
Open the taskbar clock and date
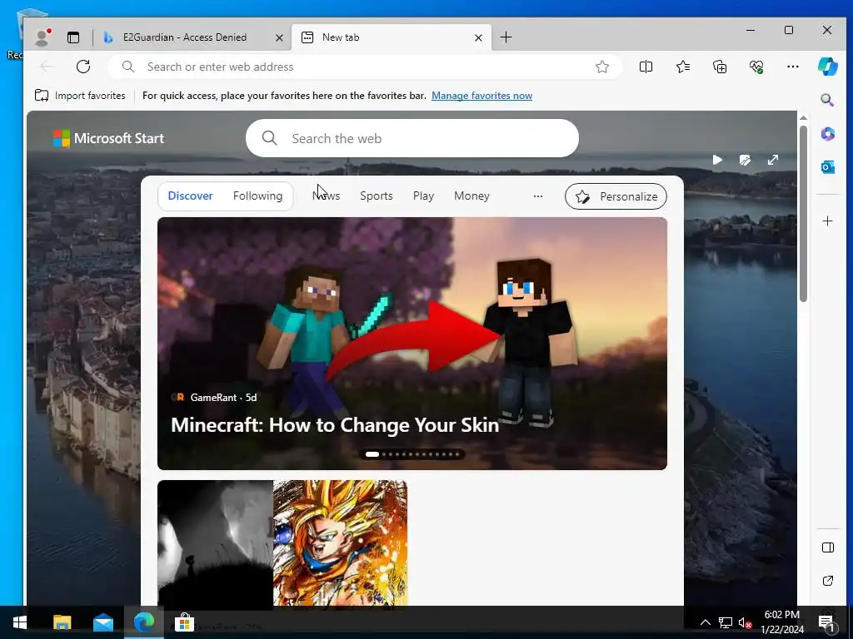tap(781, 622)
